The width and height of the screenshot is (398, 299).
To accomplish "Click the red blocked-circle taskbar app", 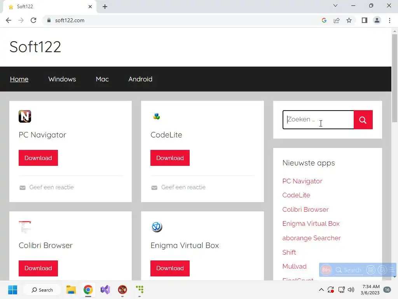I will [x=122, y=290].
